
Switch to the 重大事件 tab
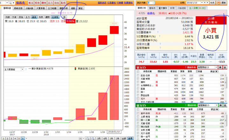163,8
